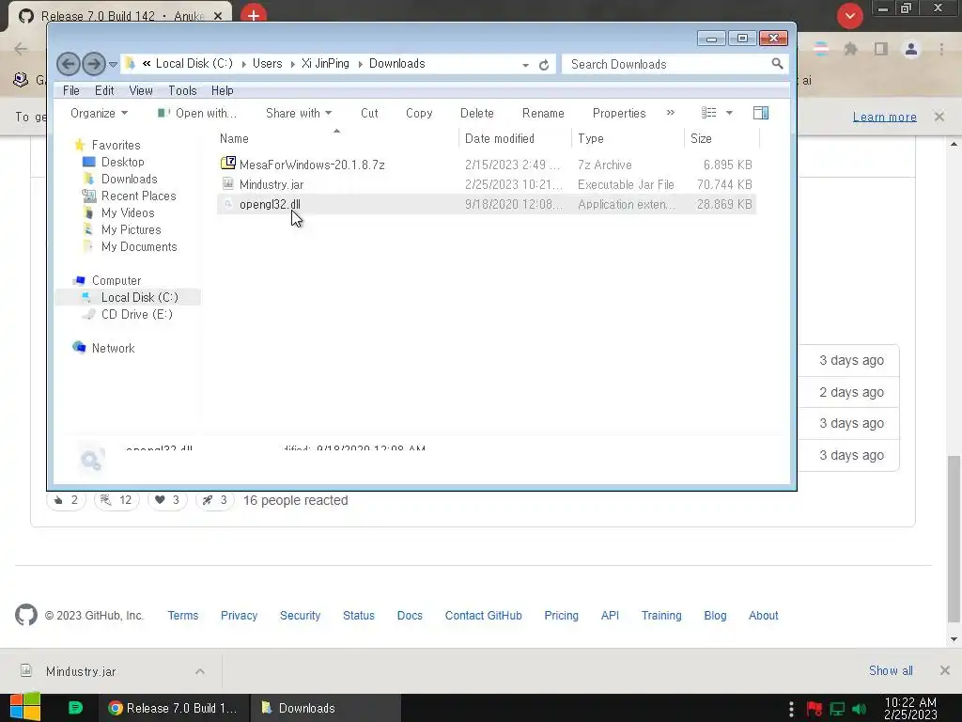Toggle Chrome side panel icon
962x722 pixels.
click(881, 49)
